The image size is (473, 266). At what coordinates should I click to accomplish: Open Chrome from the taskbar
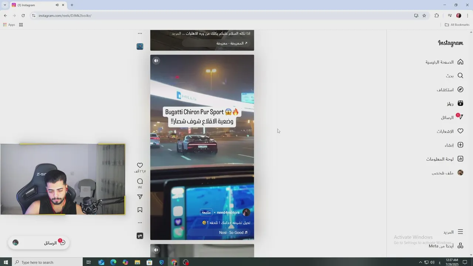[x=174, y=262]
